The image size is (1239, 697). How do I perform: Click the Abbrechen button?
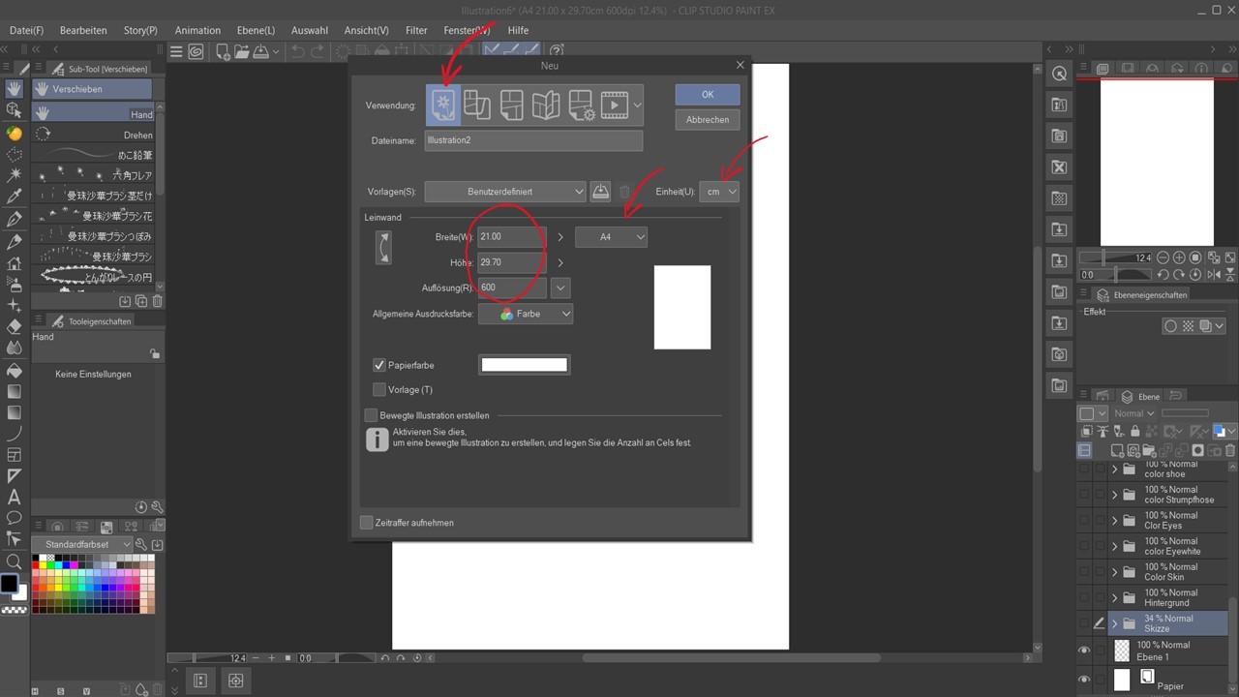coord(708,119)
